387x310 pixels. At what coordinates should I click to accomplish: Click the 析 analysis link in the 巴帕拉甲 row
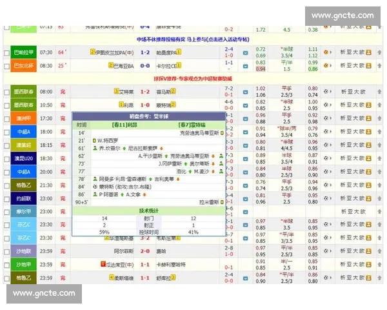coord(343,52)
